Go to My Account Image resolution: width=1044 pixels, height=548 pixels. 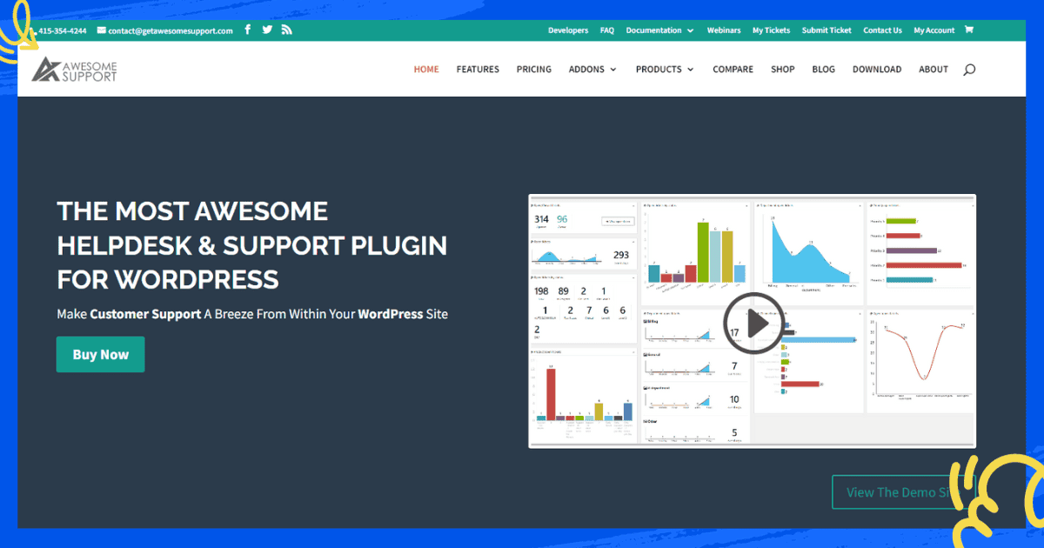coord(934,30)
